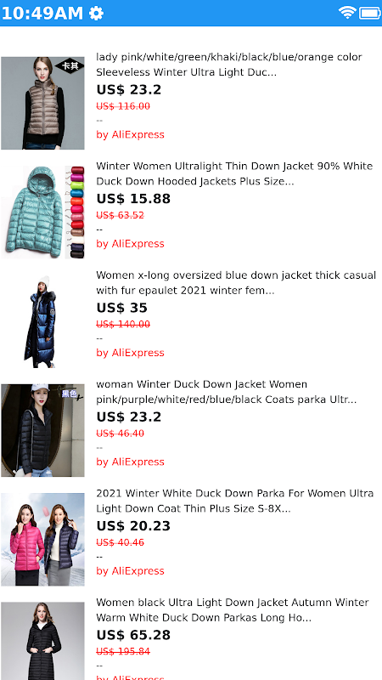
Task: Tap the battery icon in status bar
Action: click(370, 13)
